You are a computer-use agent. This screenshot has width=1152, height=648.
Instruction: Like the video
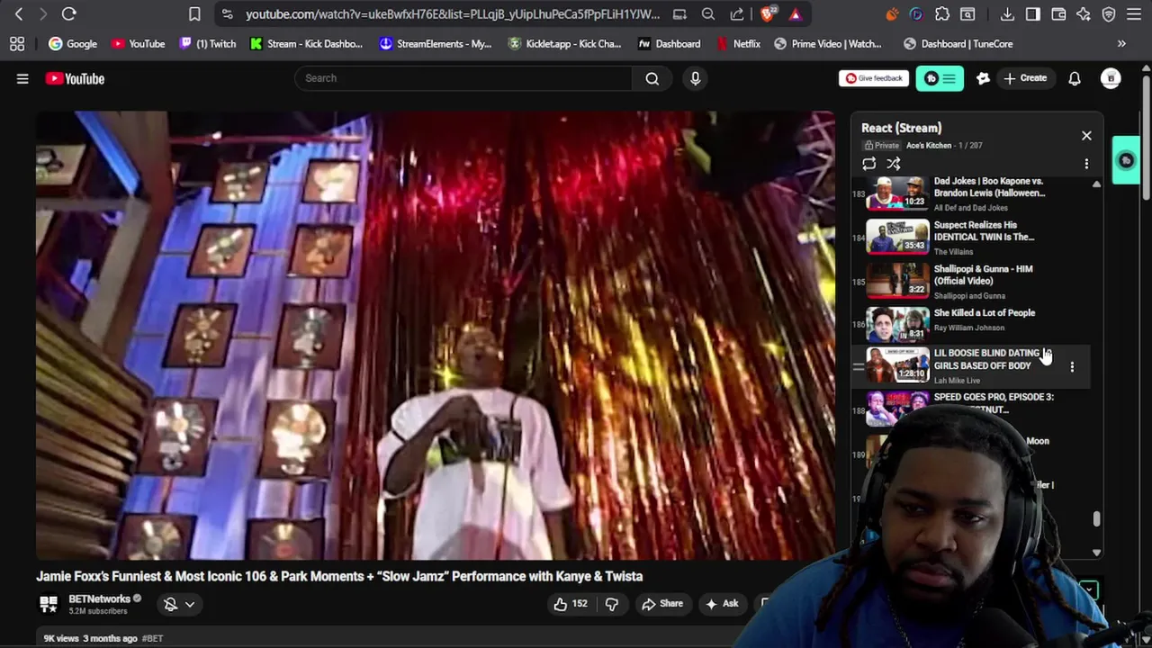(570, 604)
